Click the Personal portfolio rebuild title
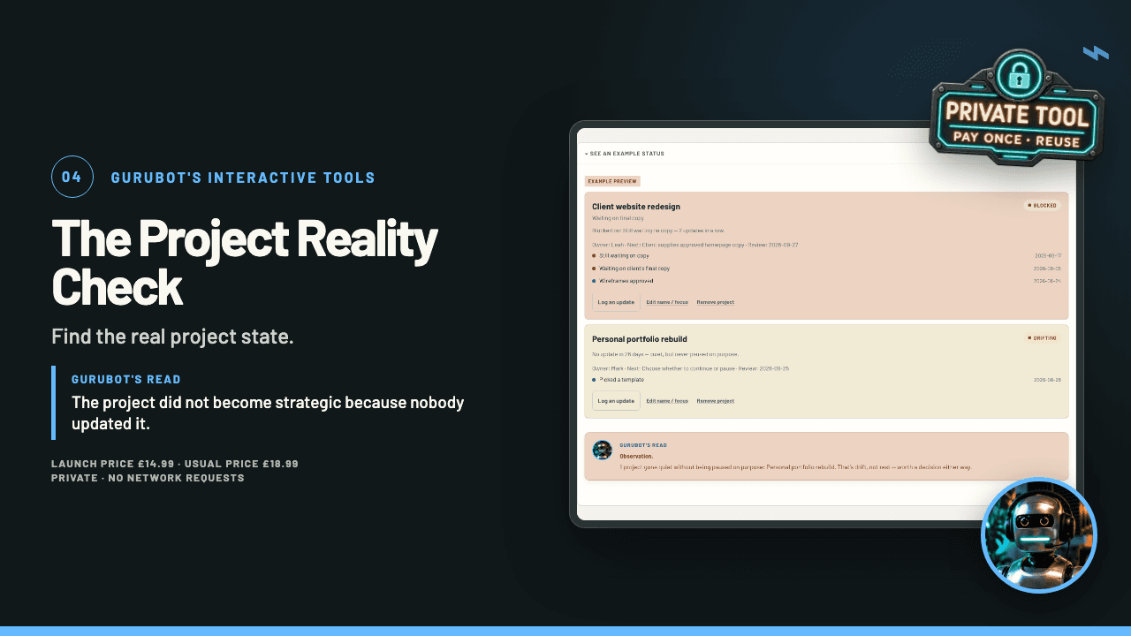1131x636 pixels. click(x=640, y=339)
